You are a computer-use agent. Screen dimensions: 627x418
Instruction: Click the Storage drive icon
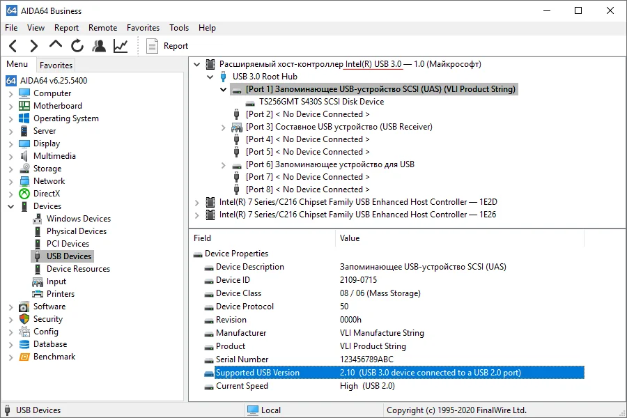click(x=24, y=169)
